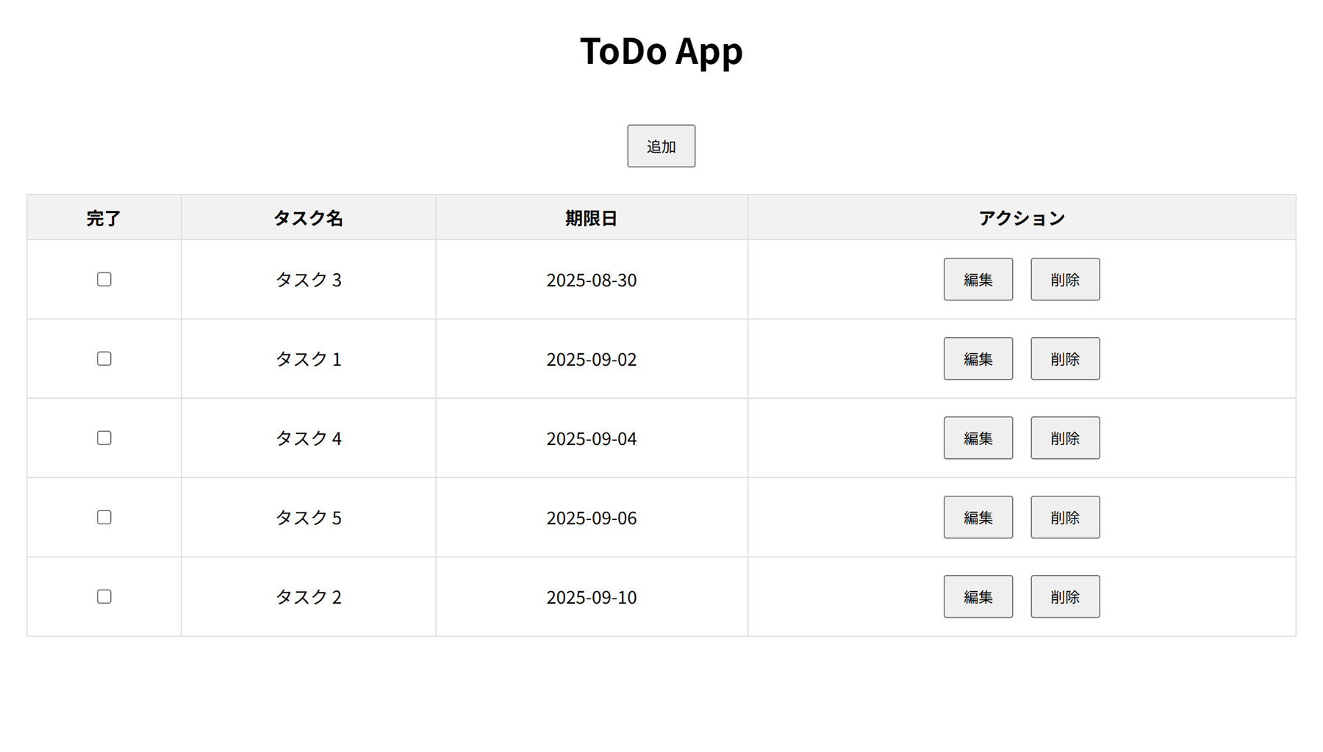Check the completion checkbox for タスク３
Viewport: 1323px width, 752px height.
point(103,279)
